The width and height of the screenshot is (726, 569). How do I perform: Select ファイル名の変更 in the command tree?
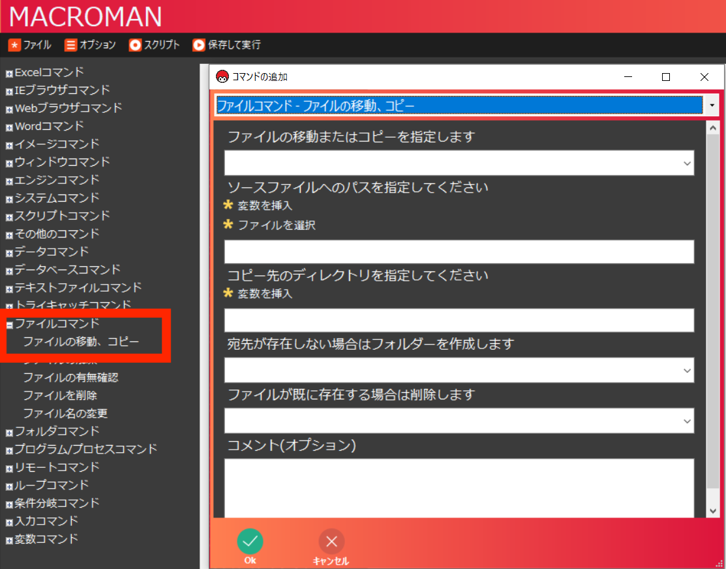pyautogui.click(x=65, y=413)
